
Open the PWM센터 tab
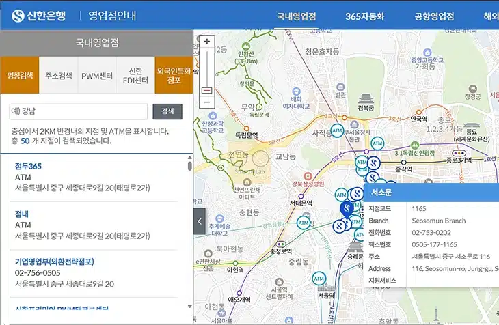pos(97,75)
